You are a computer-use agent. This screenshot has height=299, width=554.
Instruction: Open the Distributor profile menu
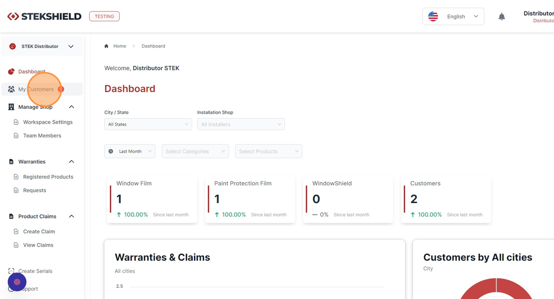pos(539,17)
